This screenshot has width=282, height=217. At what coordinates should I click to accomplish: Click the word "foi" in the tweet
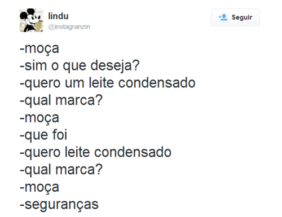pos(60,135)
